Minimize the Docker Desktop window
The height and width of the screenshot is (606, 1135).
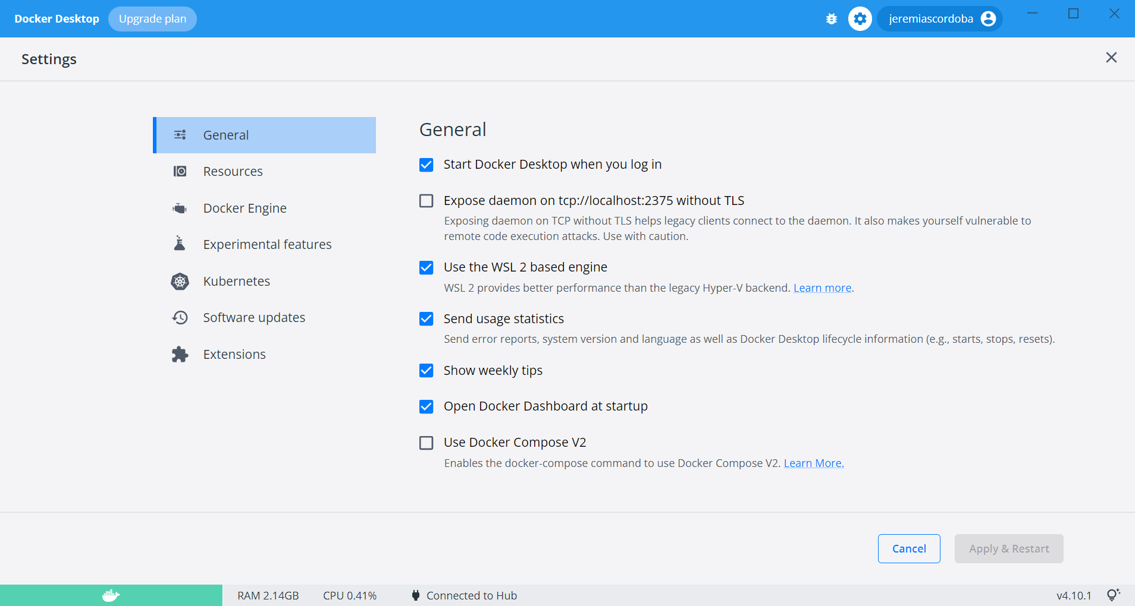(1033, 13)
